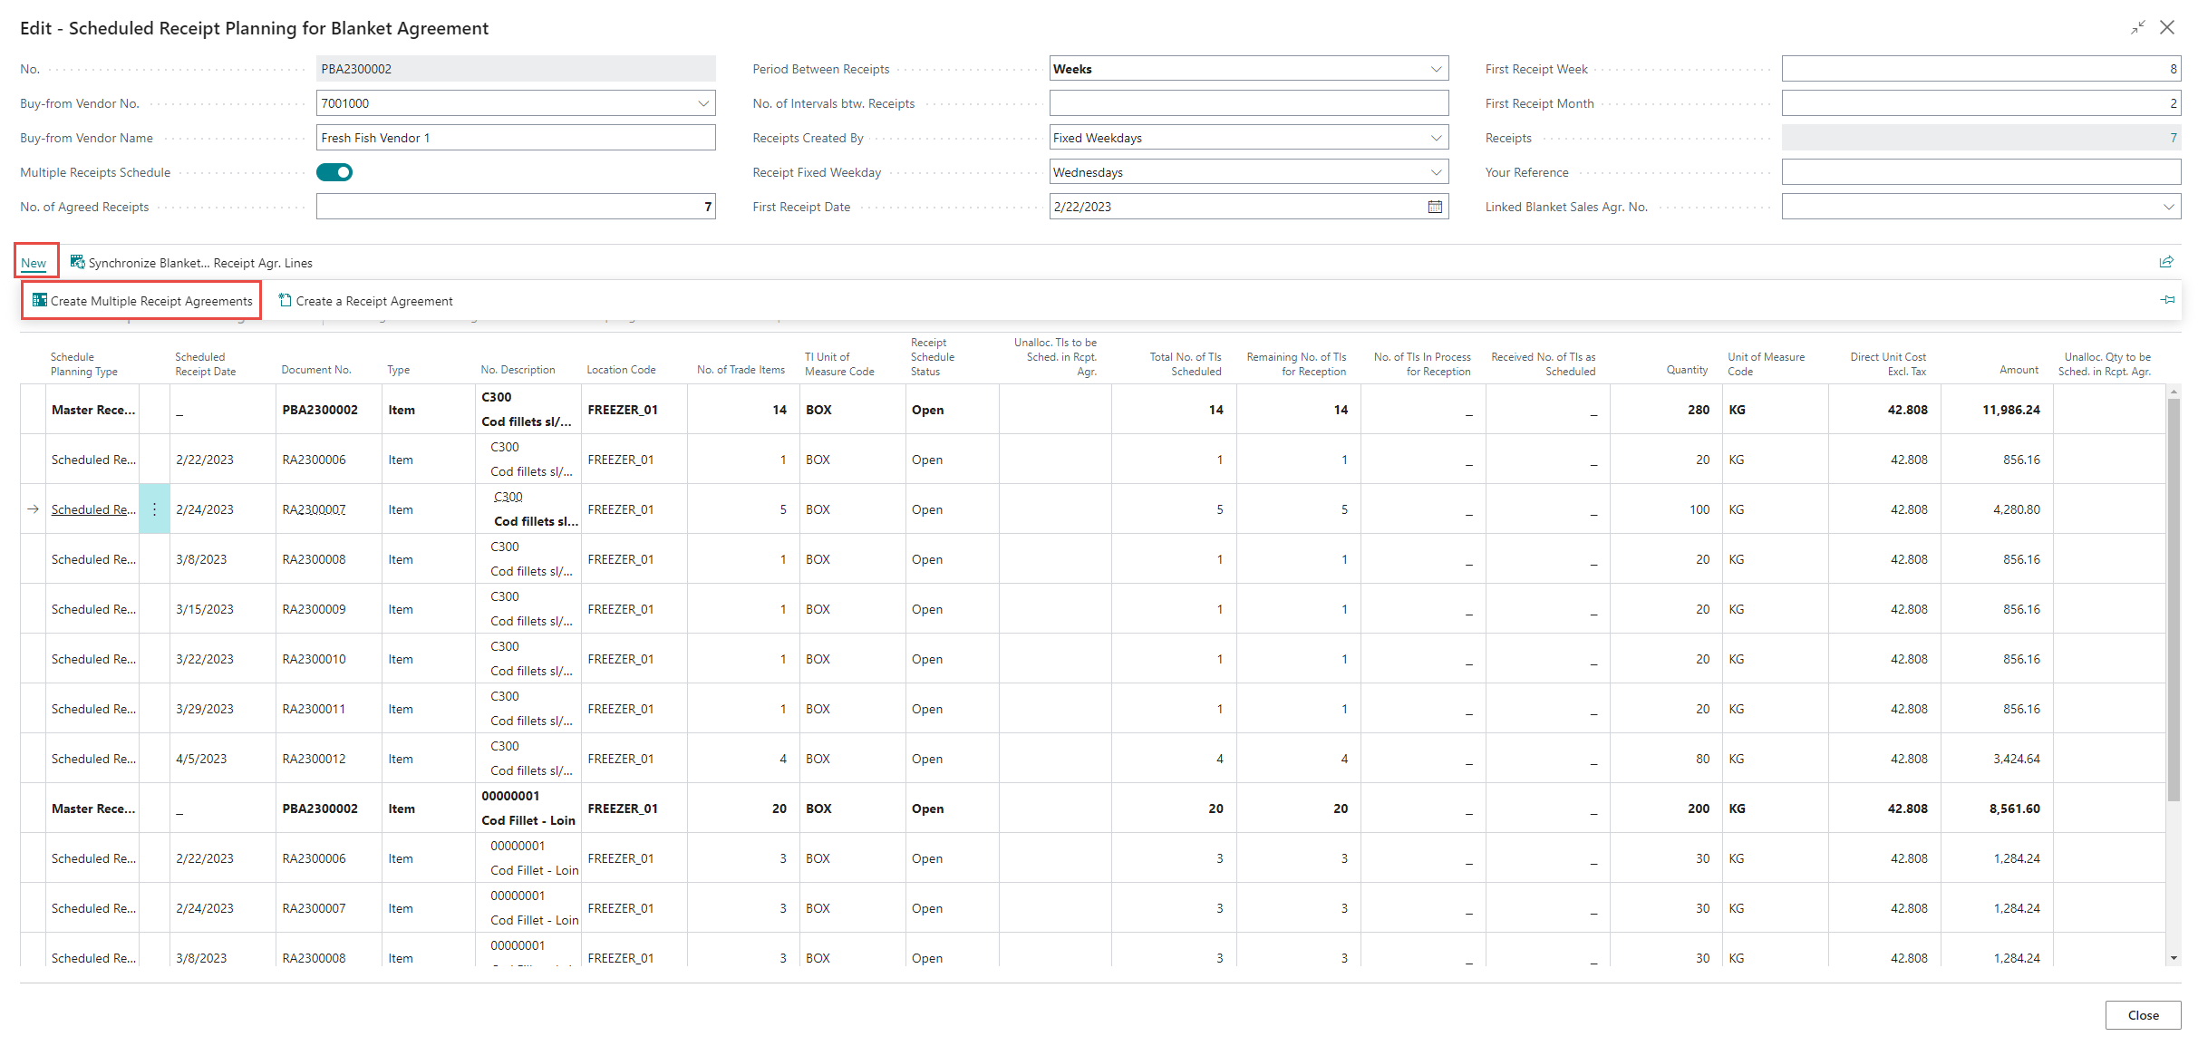Open the New menu tab

[x=34, y=263]
